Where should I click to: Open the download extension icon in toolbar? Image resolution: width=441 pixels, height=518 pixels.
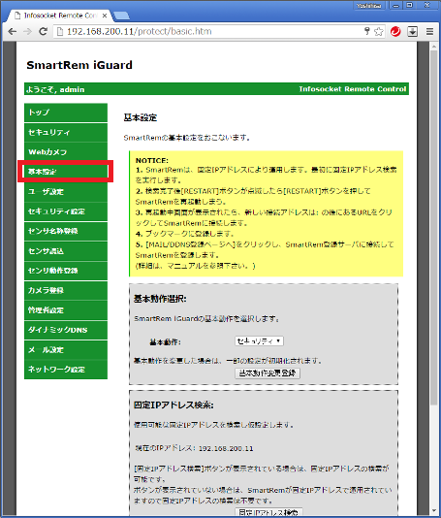click(x=413, y=31)
